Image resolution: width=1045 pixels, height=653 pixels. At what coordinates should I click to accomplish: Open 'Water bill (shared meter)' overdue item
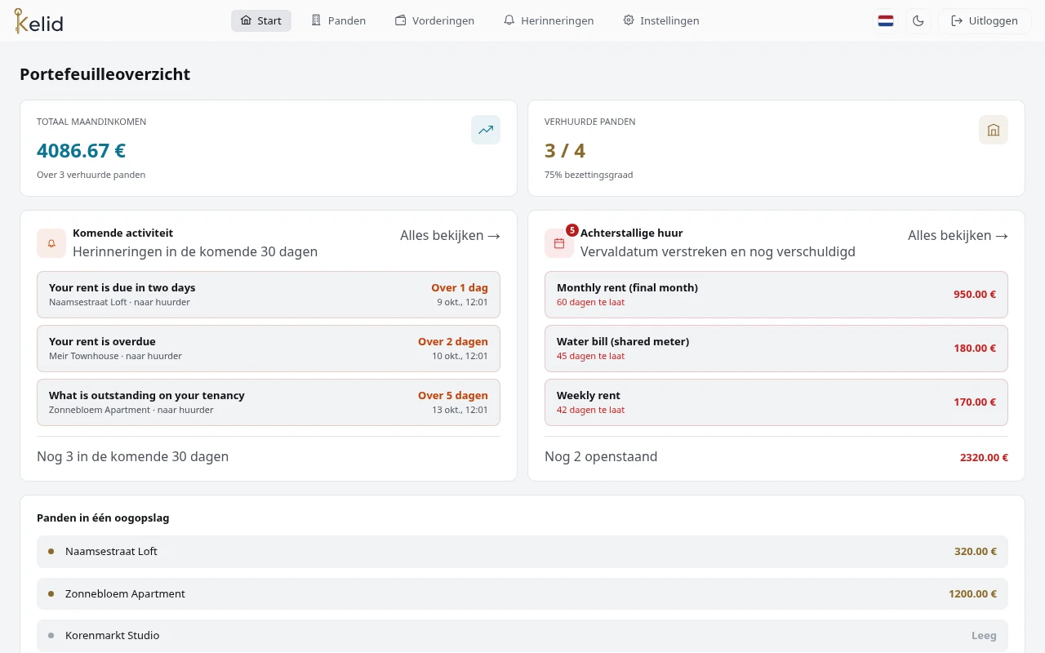point(776,349)
